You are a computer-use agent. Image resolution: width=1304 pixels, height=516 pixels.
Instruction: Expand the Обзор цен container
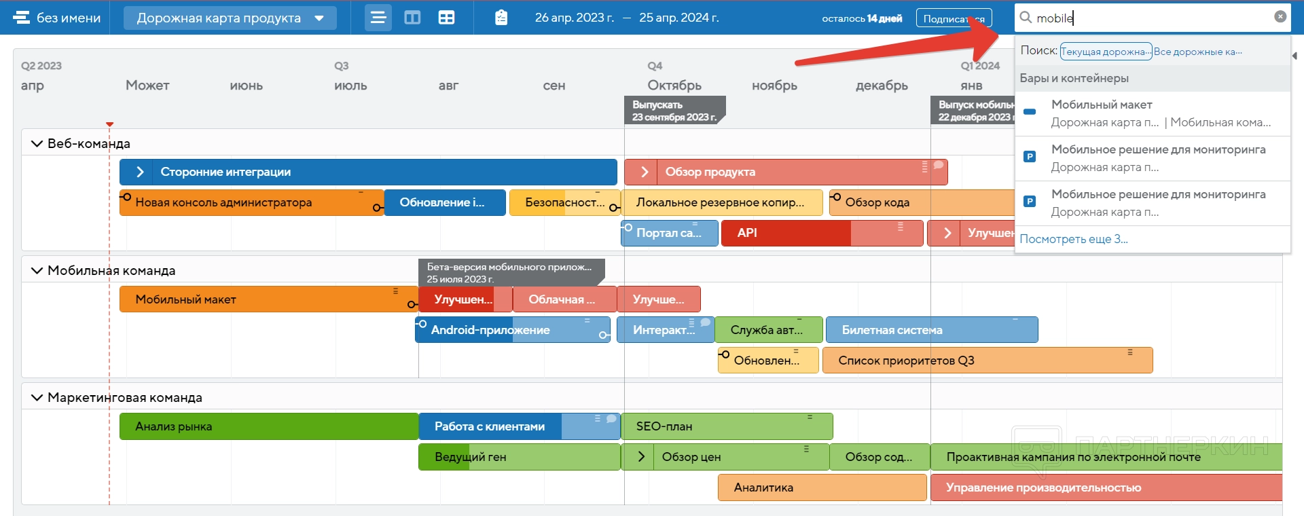641,457
